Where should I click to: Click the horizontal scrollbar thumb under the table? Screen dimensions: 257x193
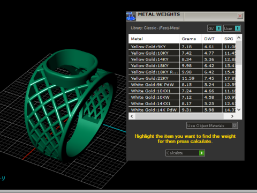pyautogui.click(x=179, y=116)
